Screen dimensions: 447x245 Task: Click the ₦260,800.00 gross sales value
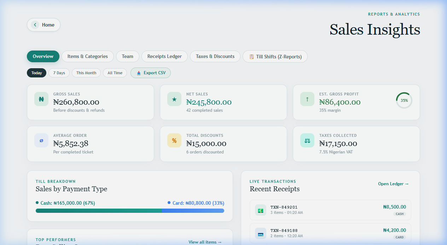click(x=76, y=102)
